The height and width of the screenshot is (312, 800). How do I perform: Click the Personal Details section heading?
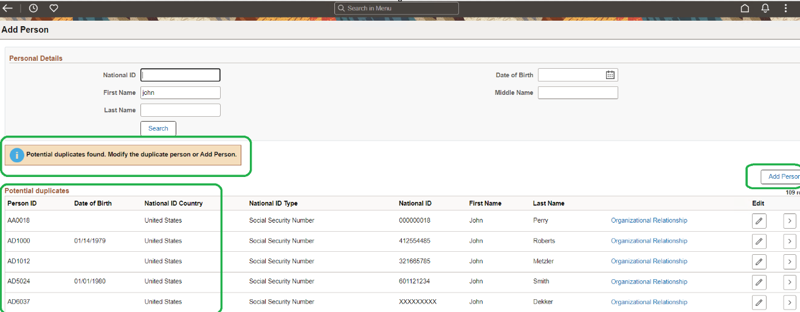36,58
